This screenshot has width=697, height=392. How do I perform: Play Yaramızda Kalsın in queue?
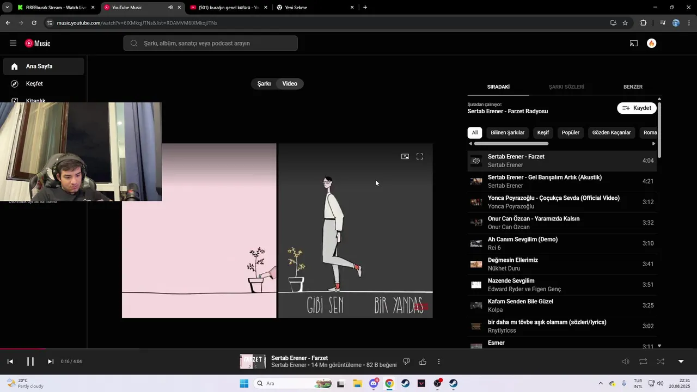562,223
